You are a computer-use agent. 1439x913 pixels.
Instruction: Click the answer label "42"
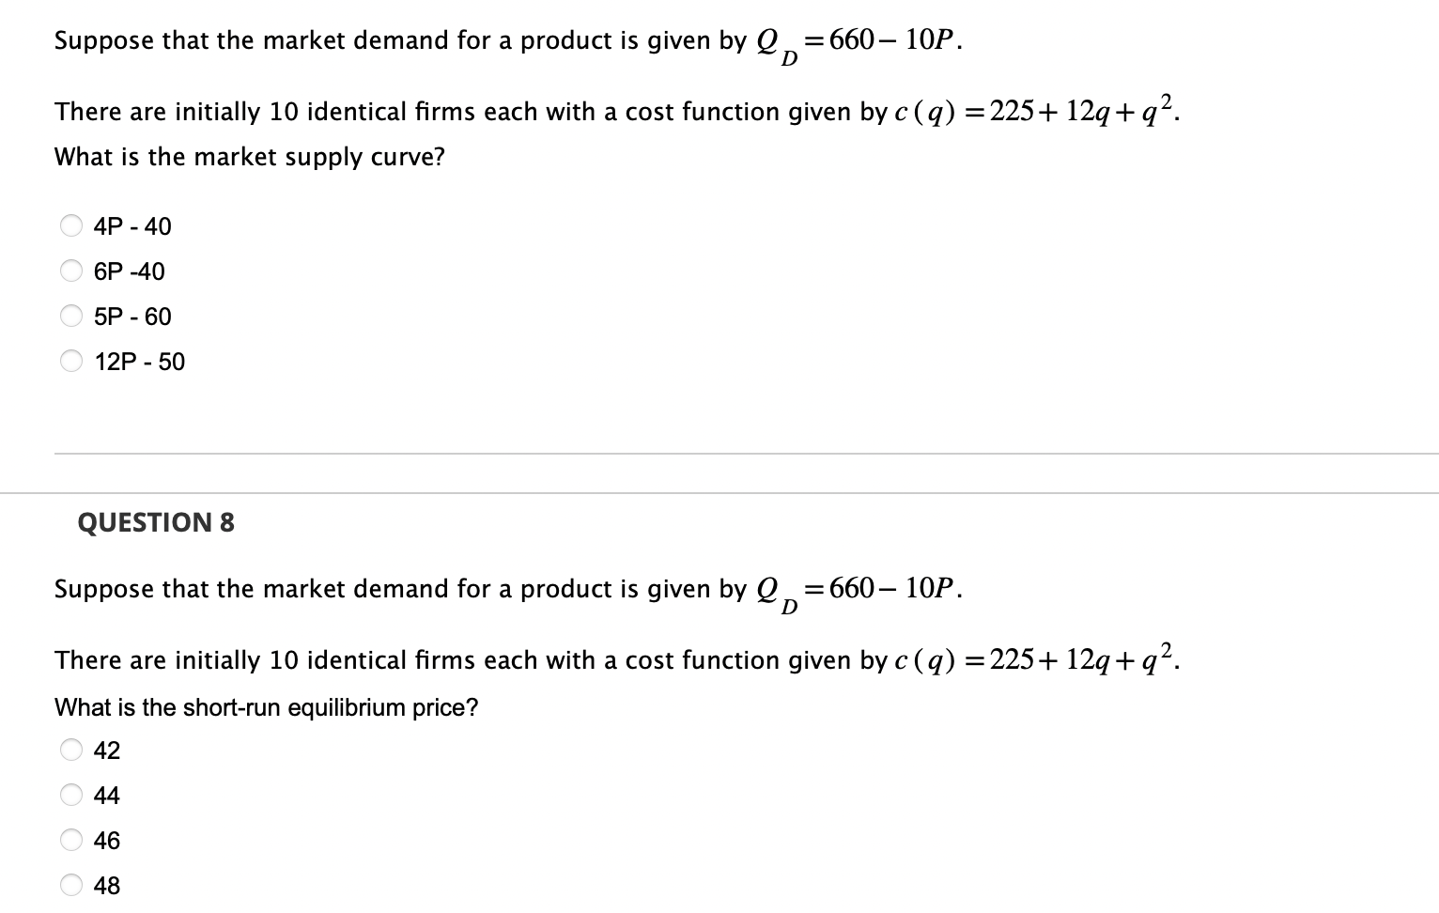pos(106,750)
